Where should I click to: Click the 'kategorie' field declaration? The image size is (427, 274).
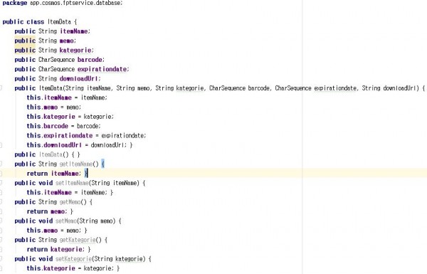[75, 51]
